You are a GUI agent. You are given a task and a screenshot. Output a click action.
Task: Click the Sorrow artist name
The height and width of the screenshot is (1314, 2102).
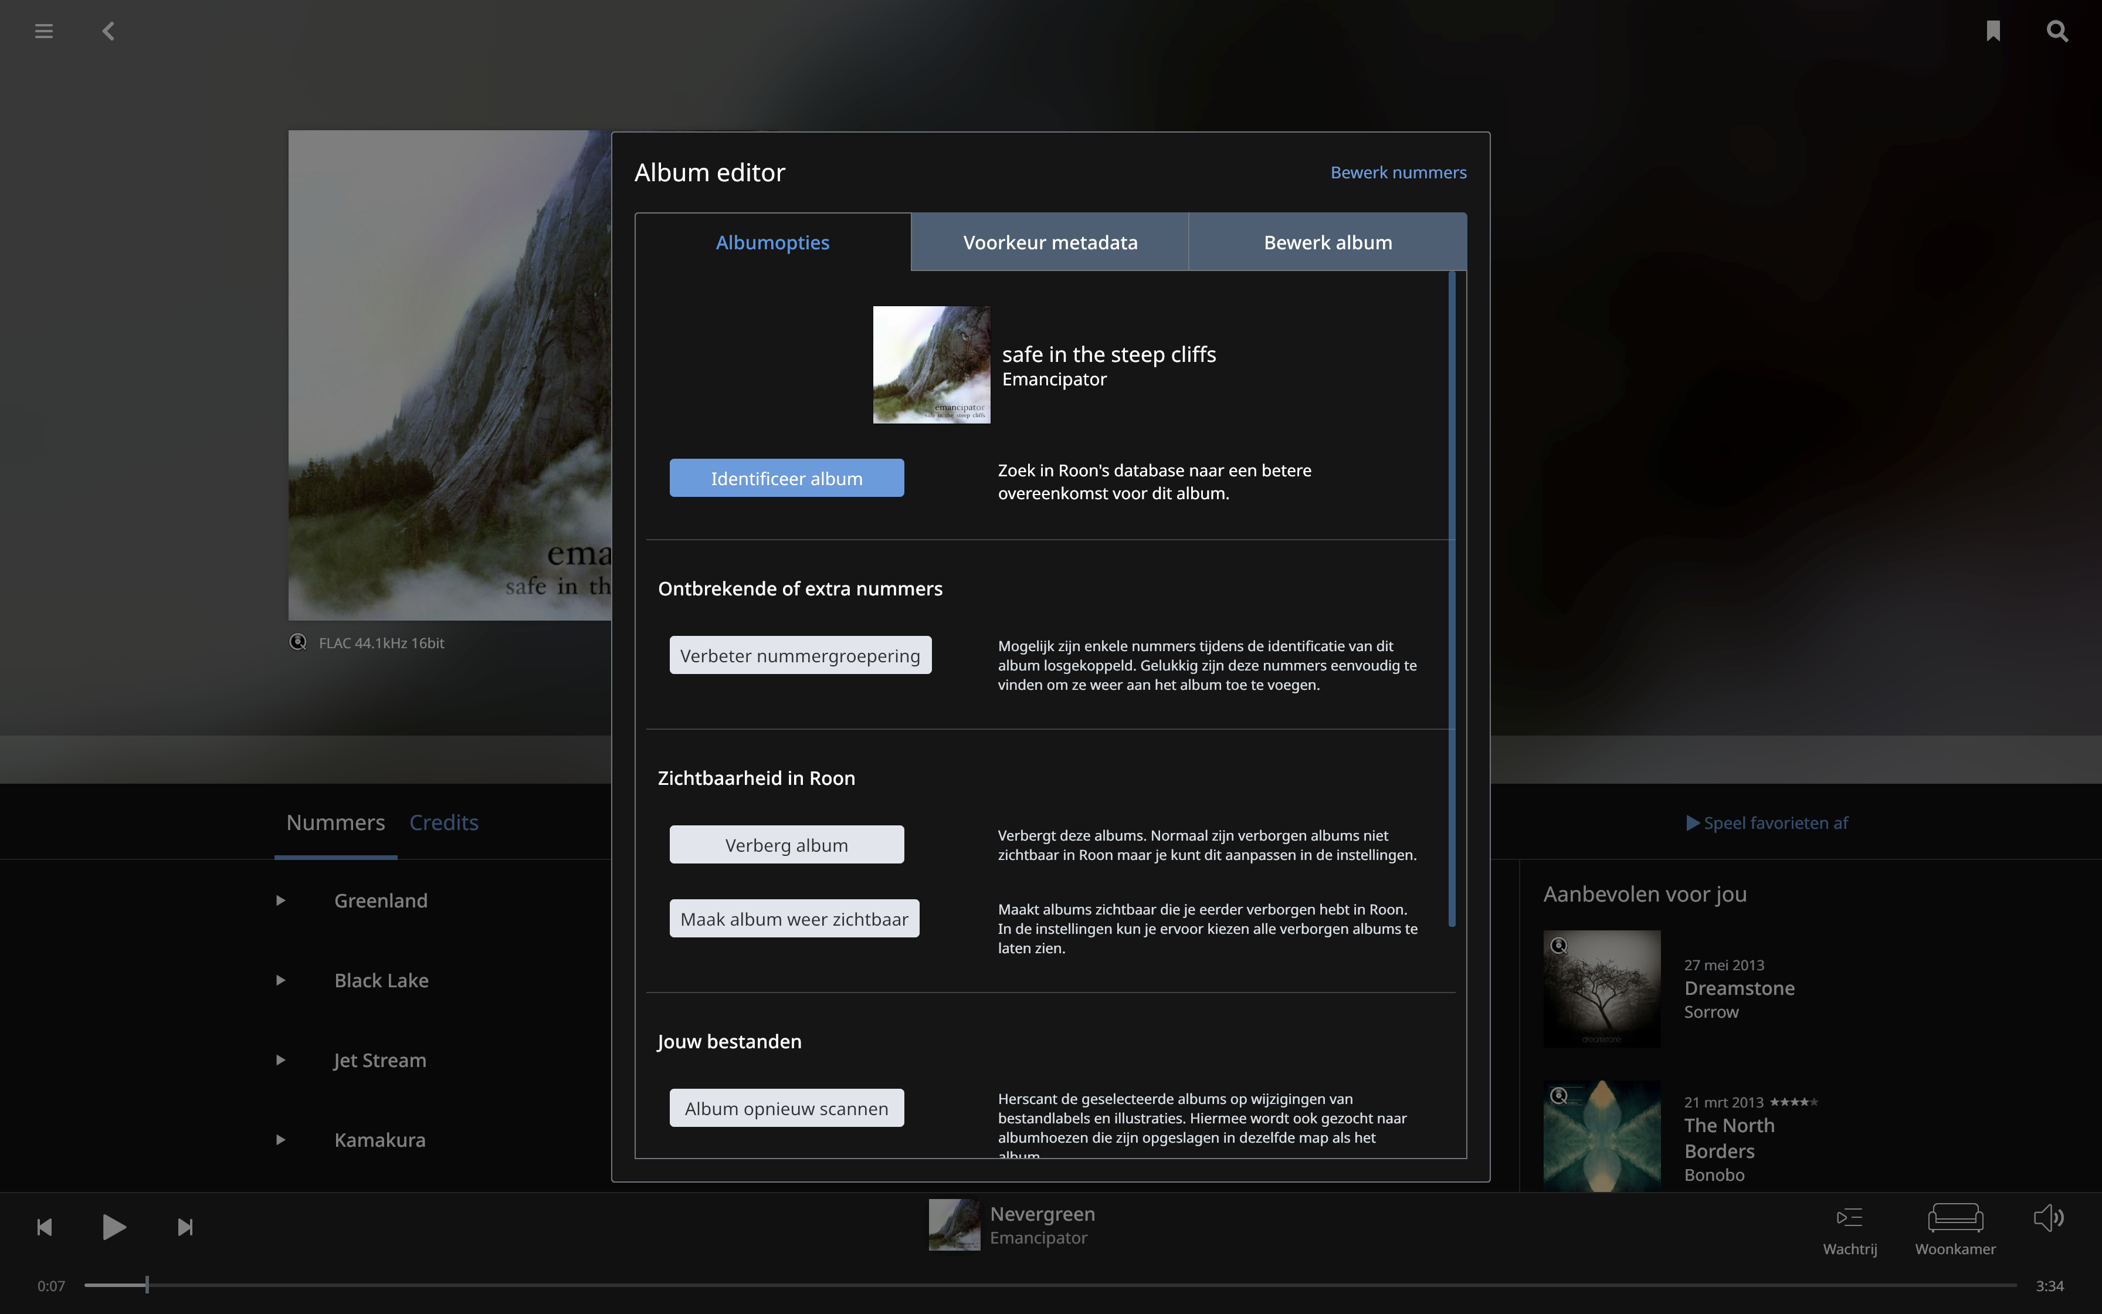(1711, 1012)
